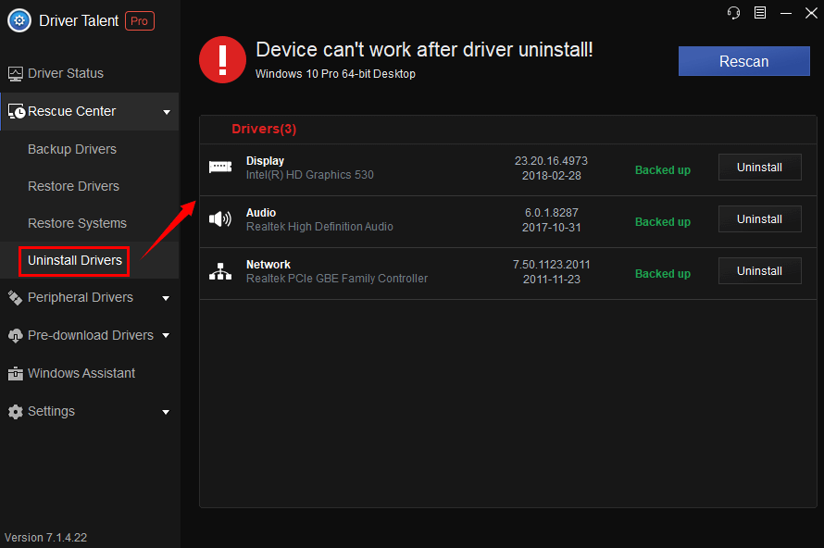Click the Driver Talent gear logo
The width and height of the screenshot is (824, 548).
19,20
